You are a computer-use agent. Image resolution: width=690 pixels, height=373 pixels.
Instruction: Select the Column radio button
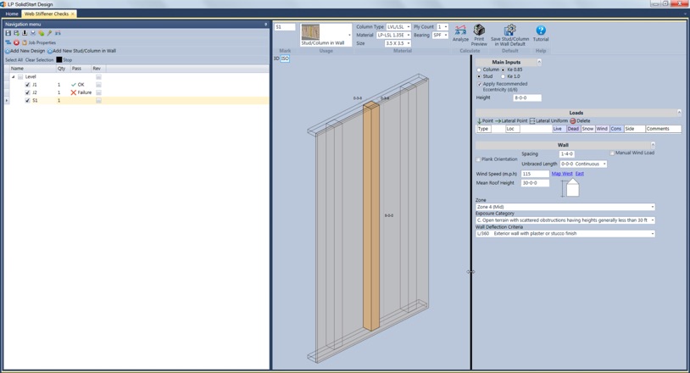(479, 70)
